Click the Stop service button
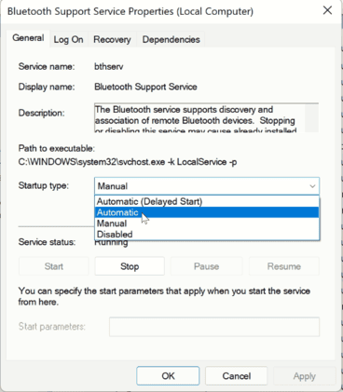The height and width of the screenshot is (392, 343). coord(130,266)
